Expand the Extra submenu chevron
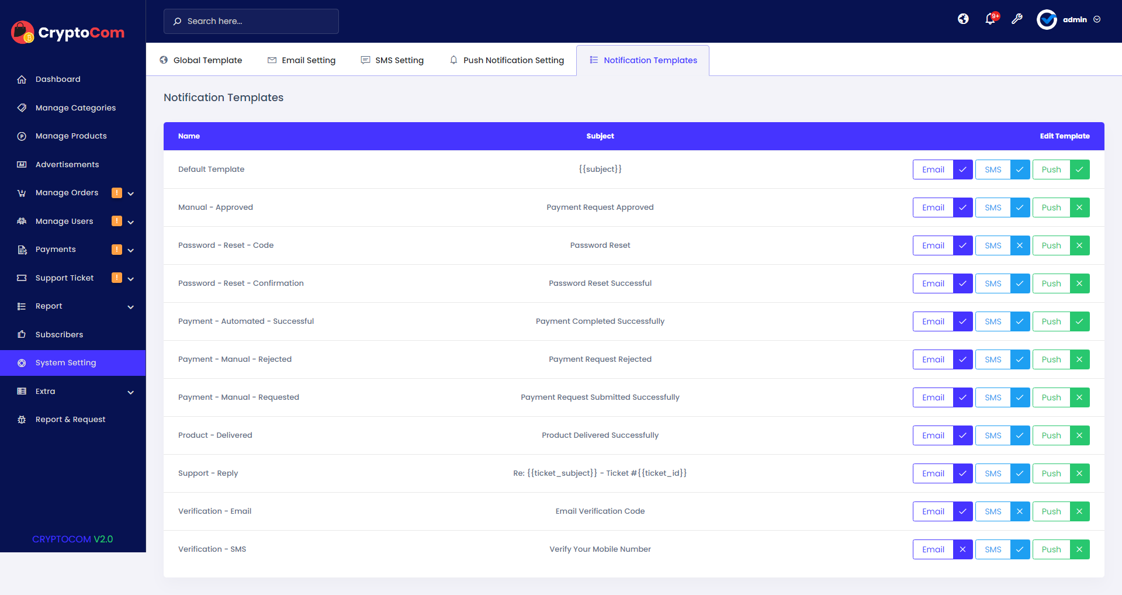Image resolution: width=1122 pixels, height=595 pixels. point(131,392)
